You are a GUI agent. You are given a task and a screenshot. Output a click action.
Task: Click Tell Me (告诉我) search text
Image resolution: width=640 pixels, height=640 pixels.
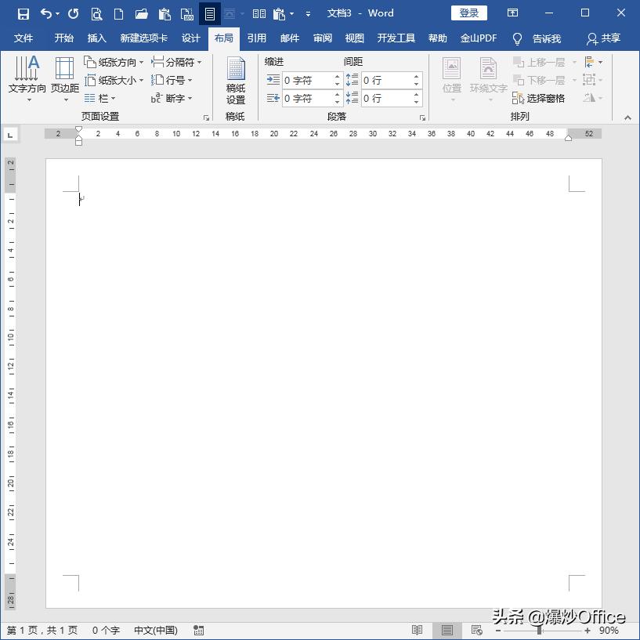(x=547, y=38)
